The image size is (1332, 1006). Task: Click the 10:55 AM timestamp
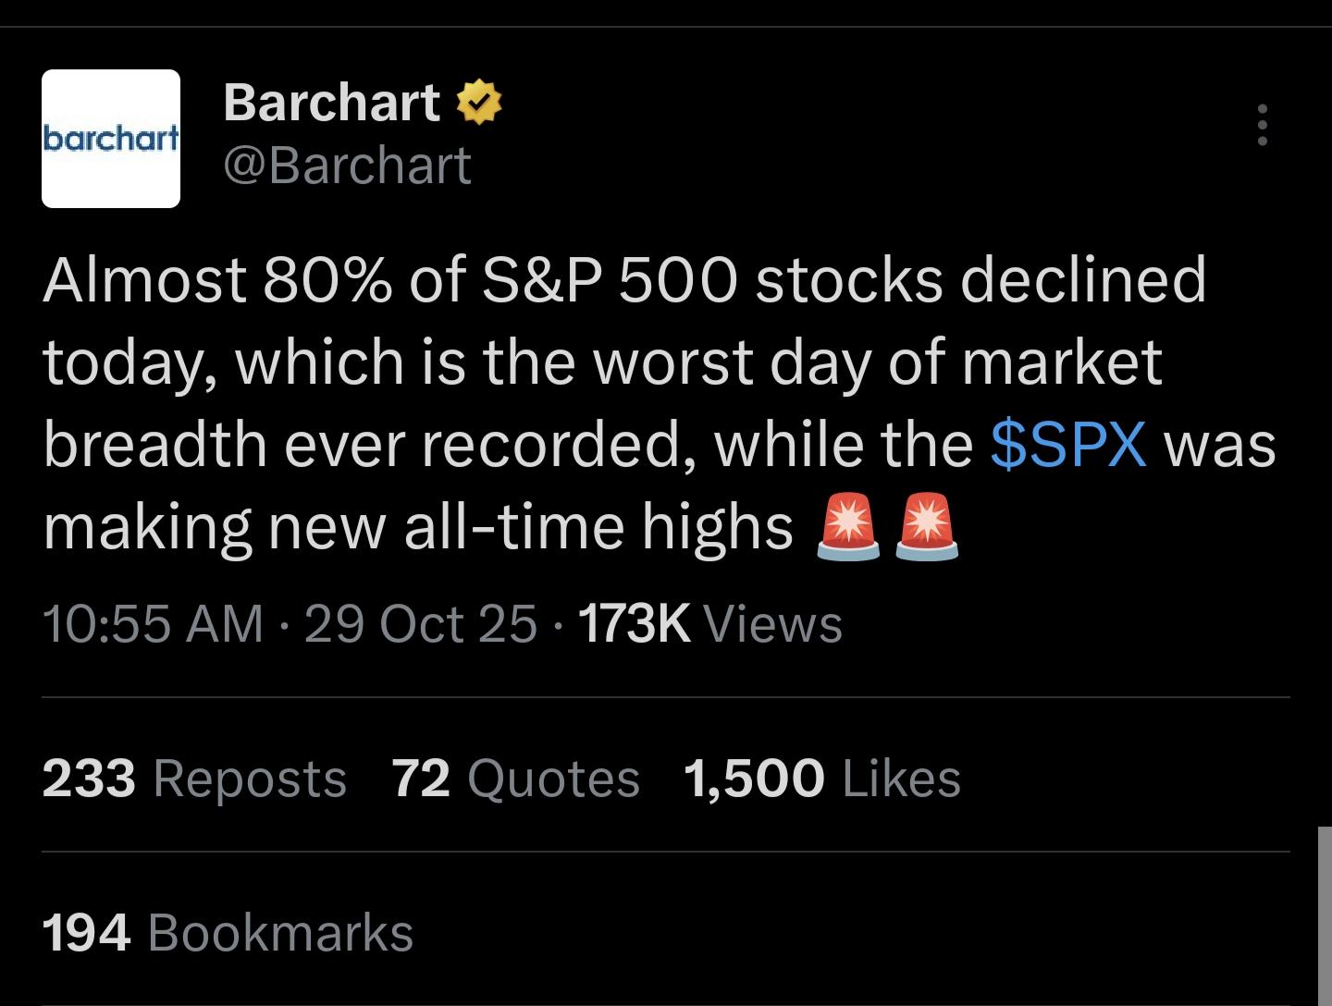tap(153, 623)
